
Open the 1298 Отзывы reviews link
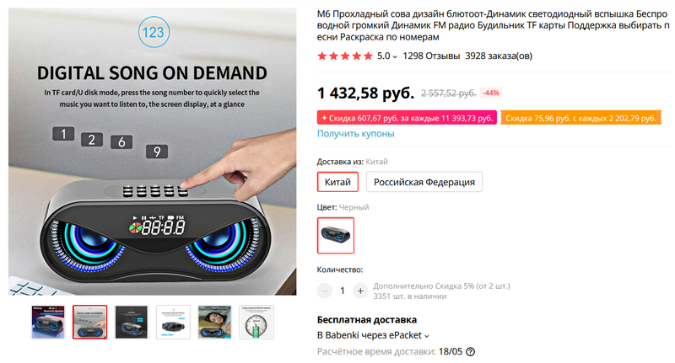point(431,56)
